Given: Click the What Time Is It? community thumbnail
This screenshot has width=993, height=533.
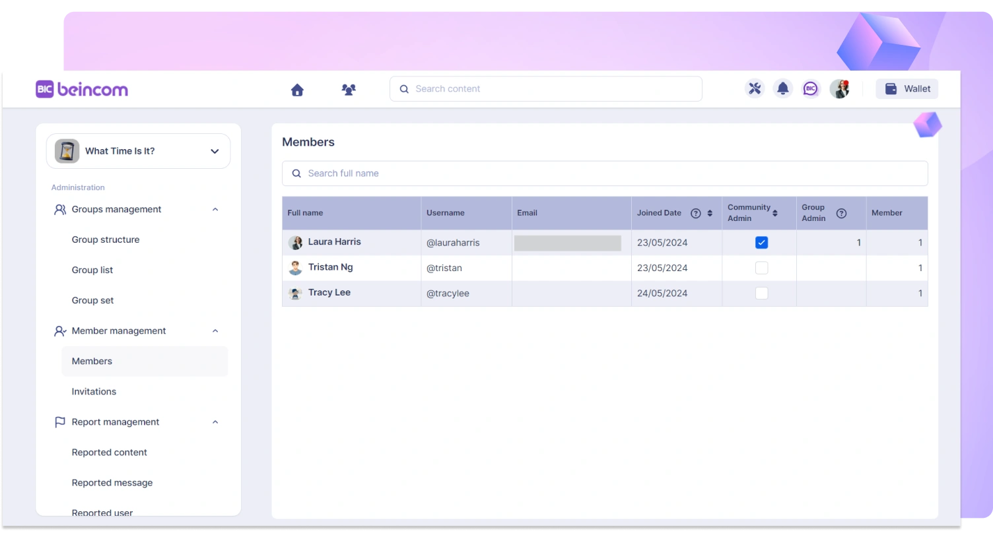Looking at the screenshot, I should [67, 151].
